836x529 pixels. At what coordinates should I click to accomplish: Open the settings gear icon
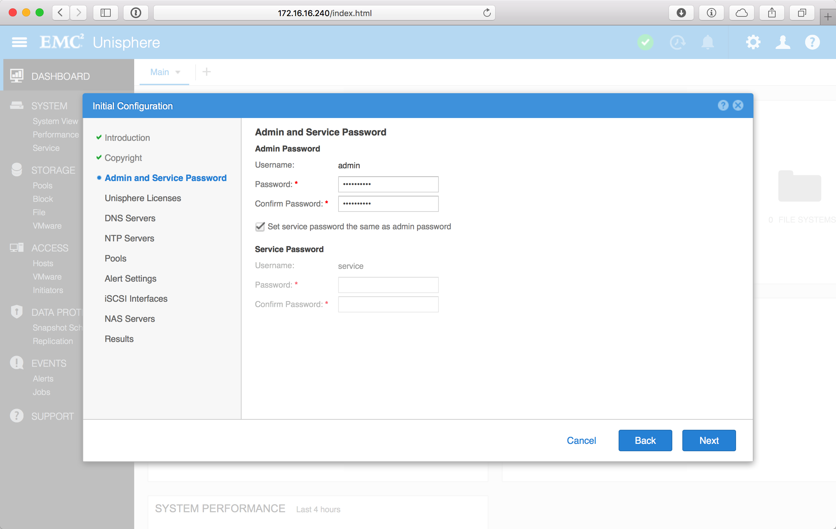coord(753,42)
